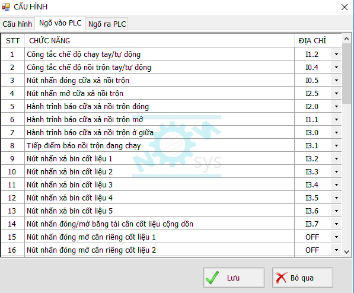Open address dropdown for row 1 (I1.2)
354x293 pixels.
point(336,54)
